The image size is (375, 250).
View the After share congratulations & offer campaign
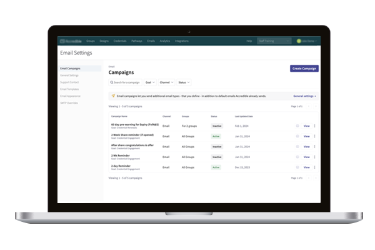306,146
